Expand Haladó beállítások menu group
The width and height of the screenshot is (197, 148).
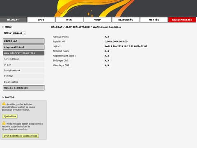coord(24,88)
